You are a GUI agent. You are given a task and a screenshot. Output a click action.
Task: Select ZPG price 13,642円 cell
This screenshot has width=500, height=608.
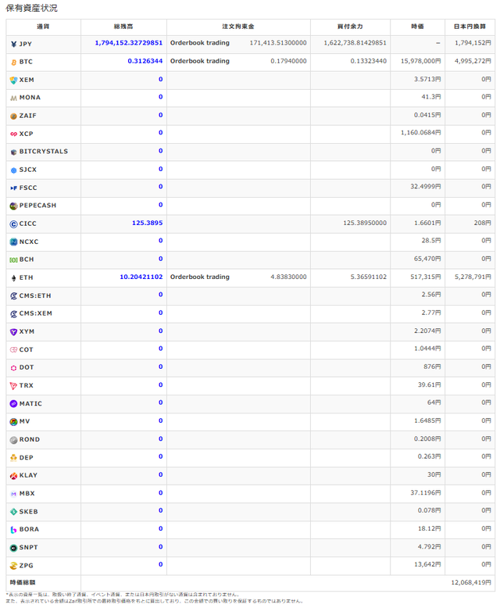(x=427, y=564)
